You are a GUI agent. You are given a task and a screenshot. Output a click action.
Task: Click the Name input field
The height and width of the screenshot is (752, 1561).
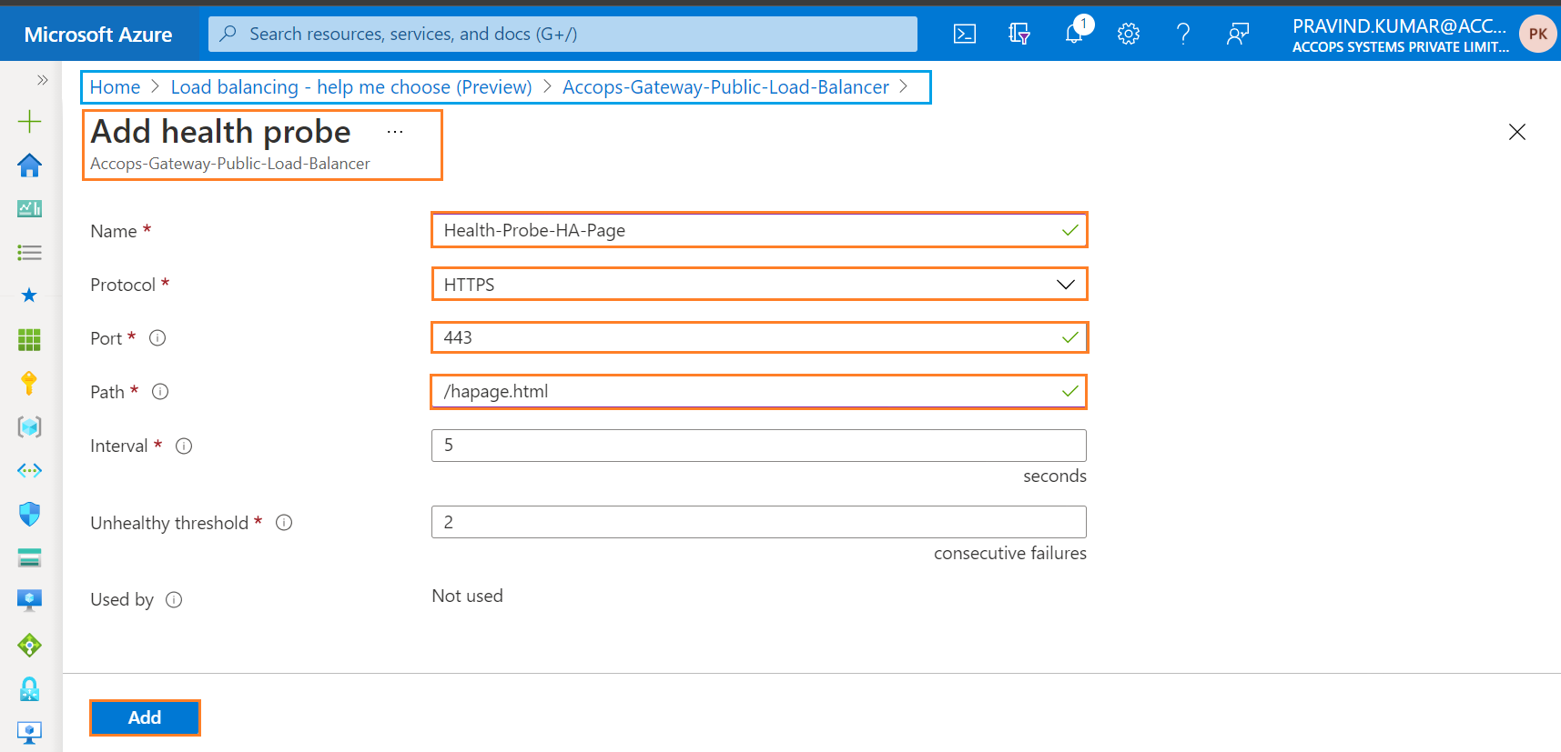click(759, 230)
